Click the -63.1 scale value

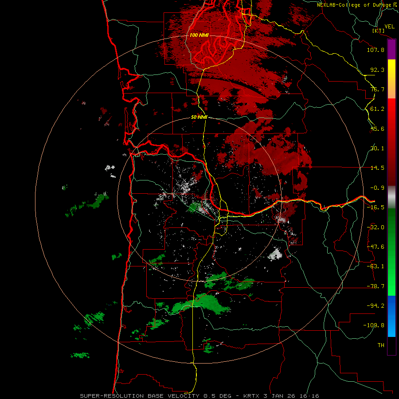[x=376, y=266]
